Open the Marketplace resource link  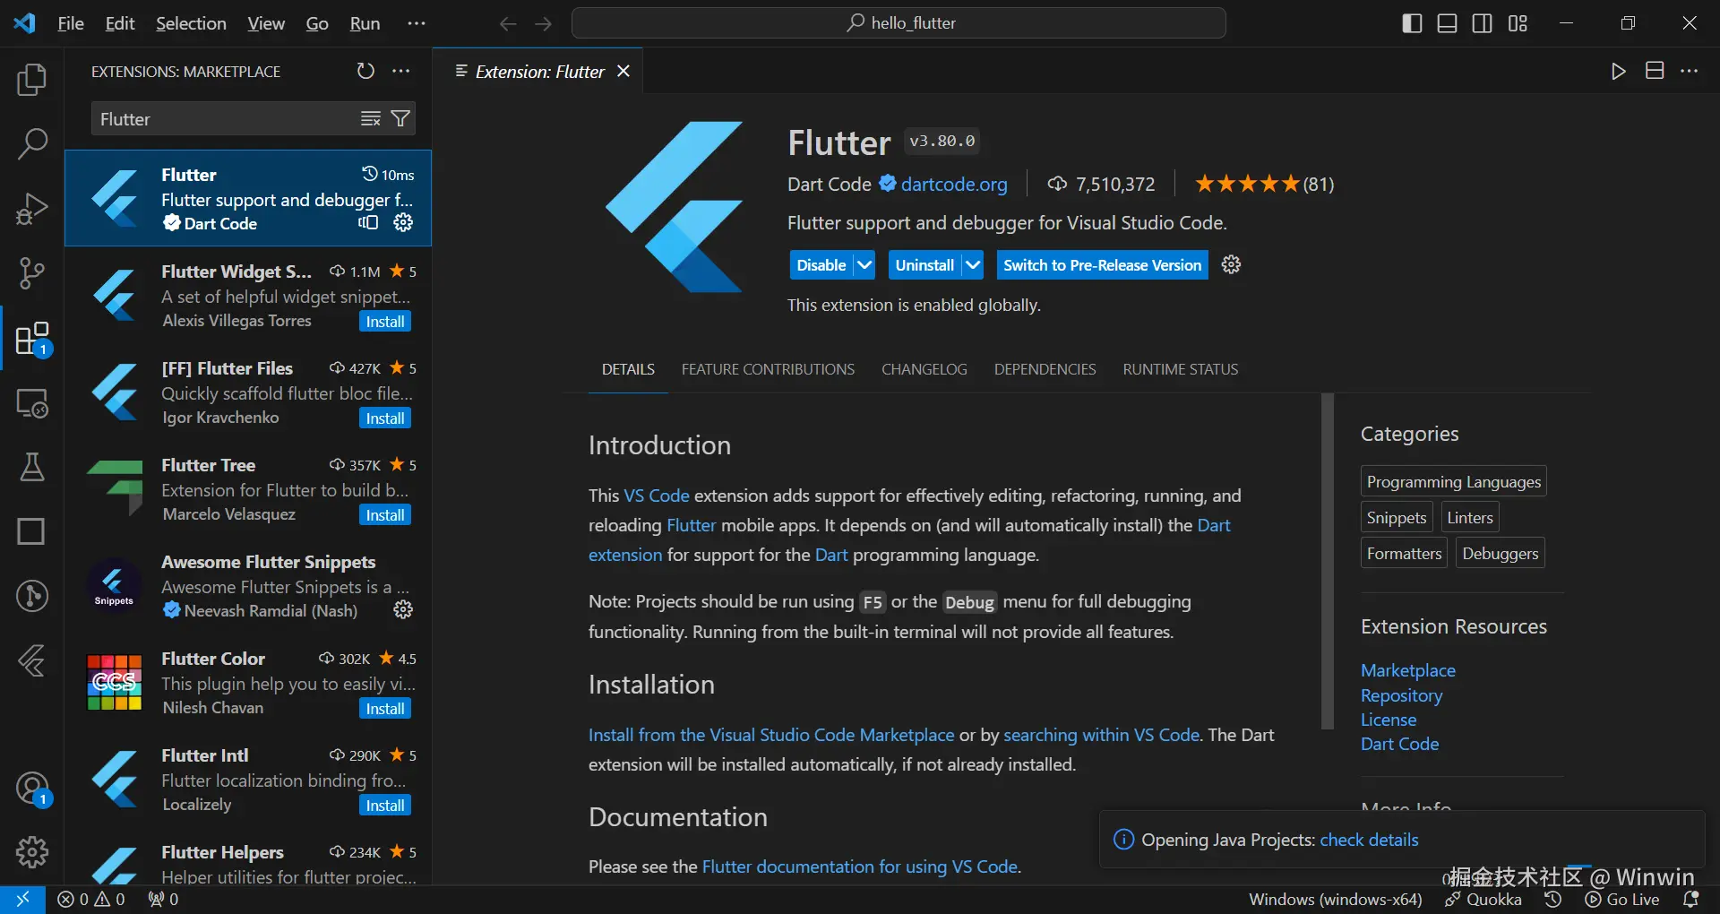click(1407, 670)
